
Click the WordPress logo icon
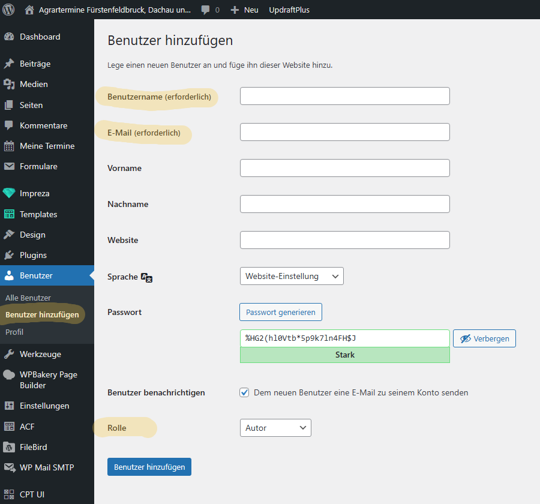[8, 10]
